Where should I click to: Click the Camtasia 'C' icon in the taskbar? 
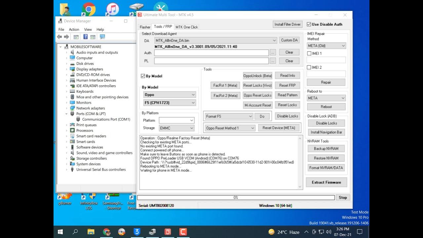183,232
